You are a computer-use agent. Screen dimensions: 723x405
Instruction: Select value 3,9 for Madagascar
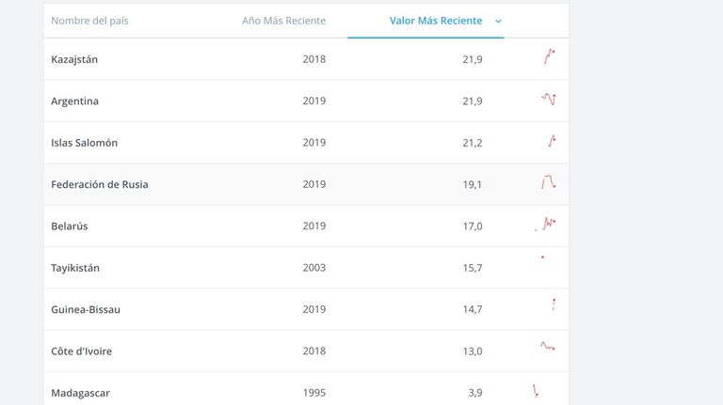point(474,393)
